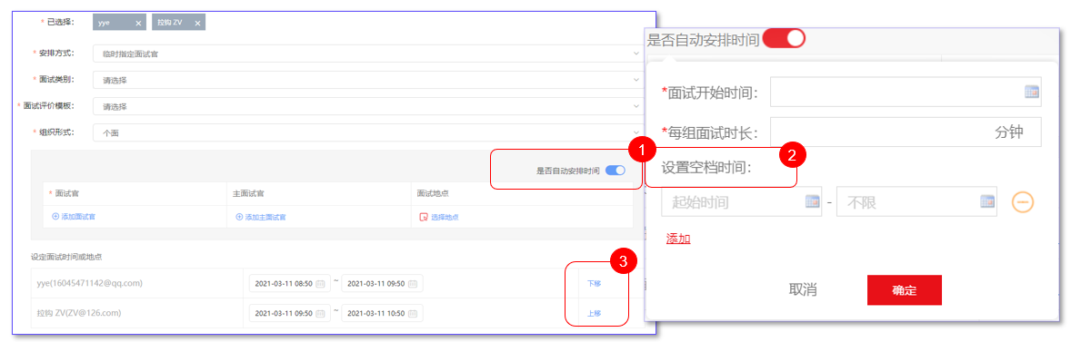Click the 不限 end time field
This screenshot has width=1081, height=342.
pos(916,201)
